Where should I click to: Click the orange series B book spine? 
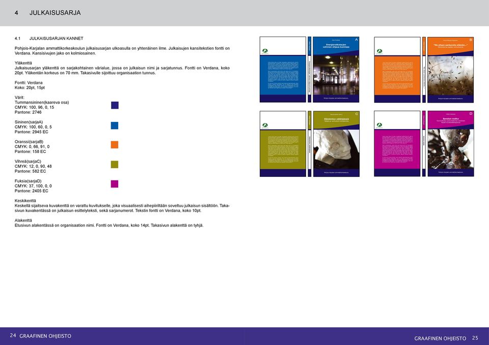[x=424, y=70]
